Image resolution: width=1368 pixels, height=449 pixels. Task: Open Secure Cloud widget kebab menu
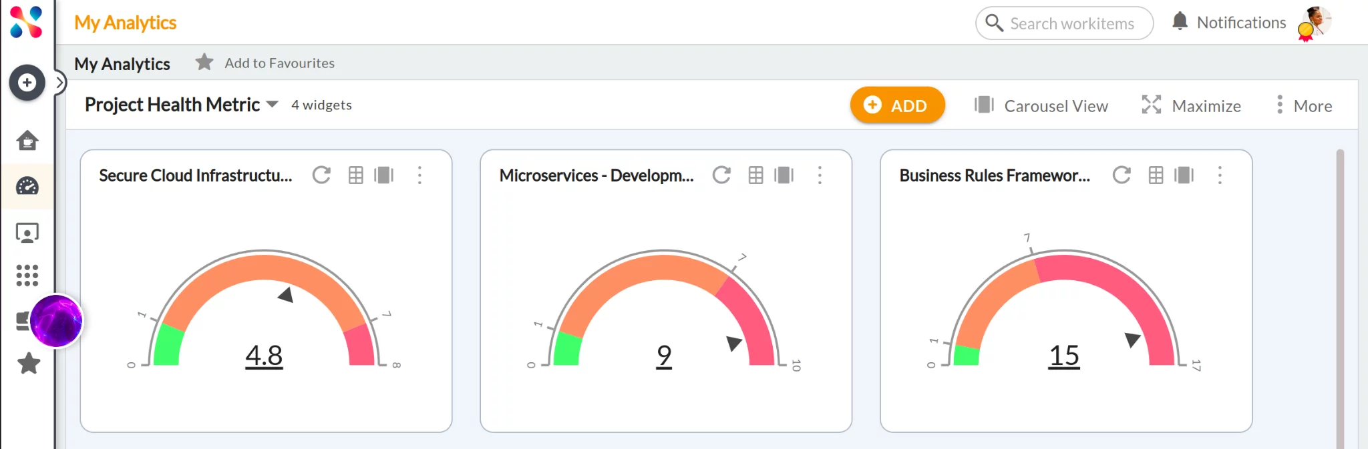point(419,175)
